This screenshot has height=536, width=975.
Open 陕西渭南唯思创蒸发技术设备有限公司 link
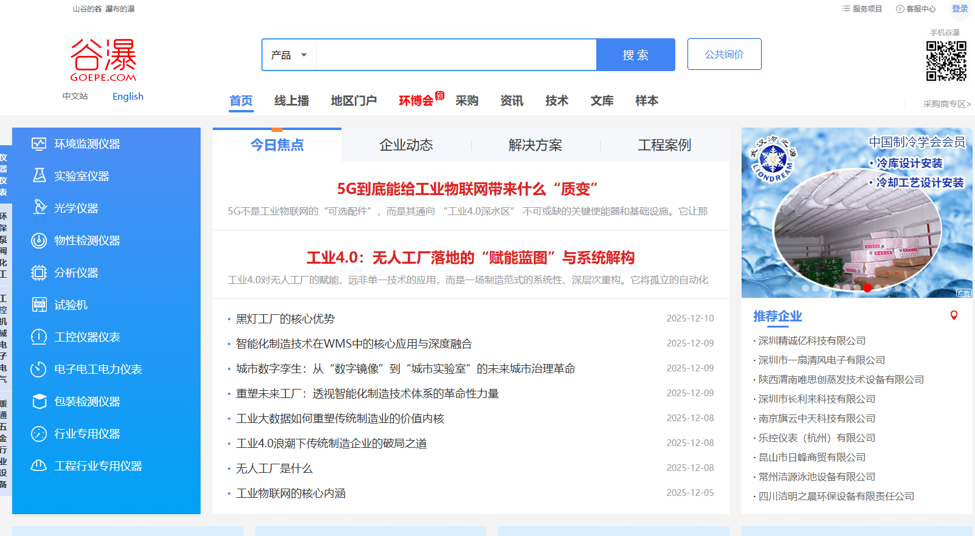[x=841, y=380]
